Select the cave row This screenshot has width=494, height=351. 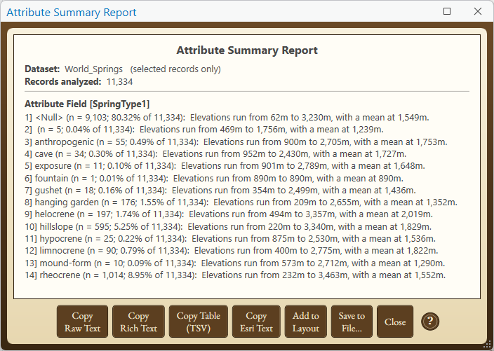click(215, 154)
